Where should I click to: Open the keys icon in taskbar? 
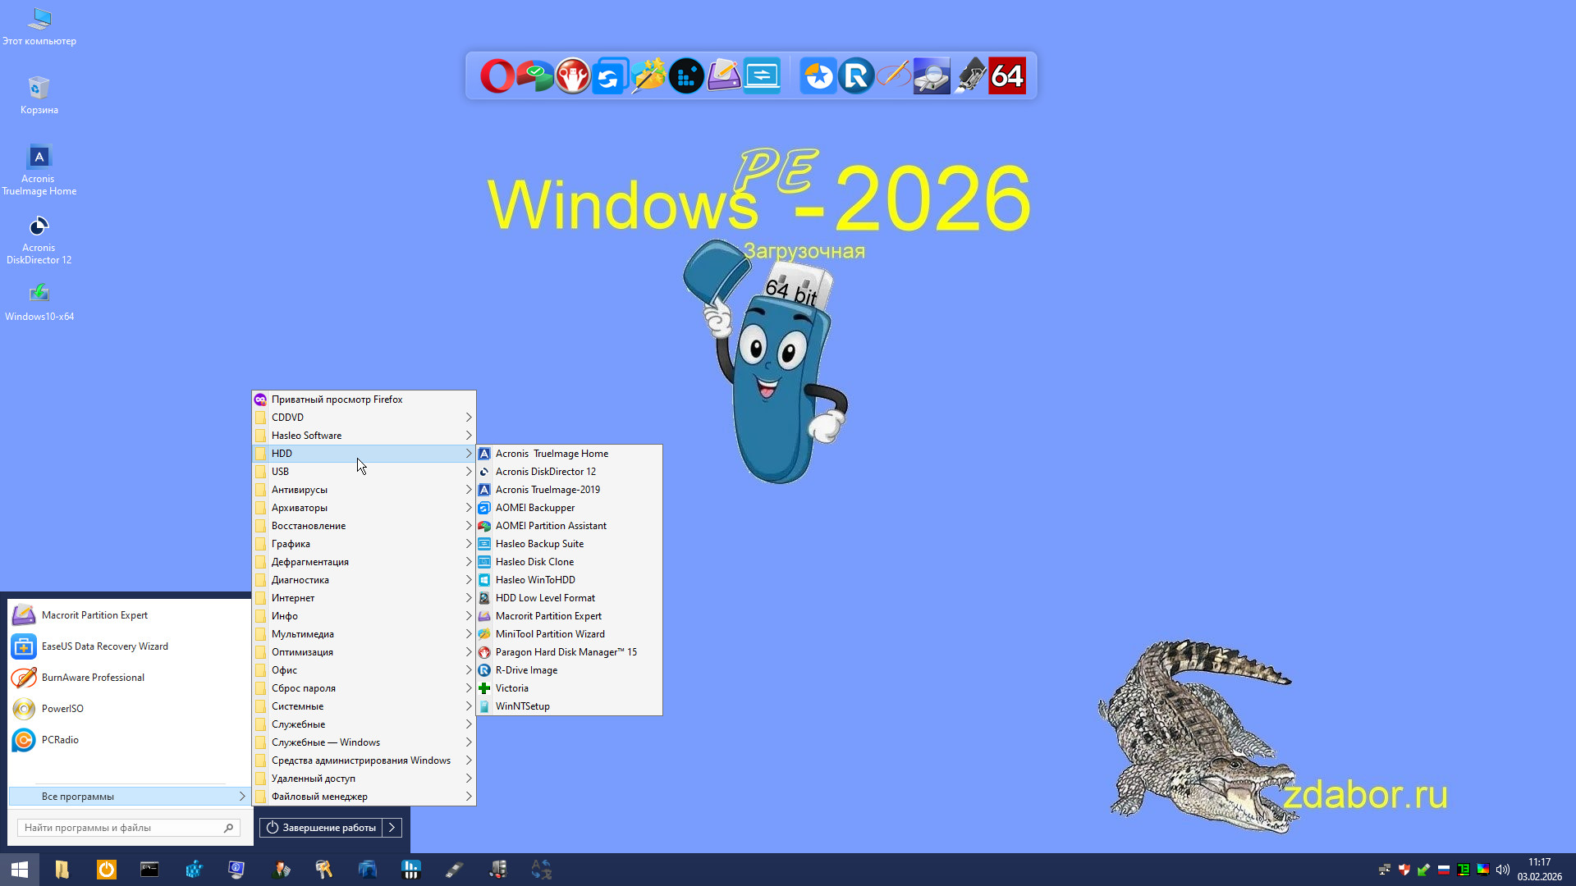tap(323, 870)
